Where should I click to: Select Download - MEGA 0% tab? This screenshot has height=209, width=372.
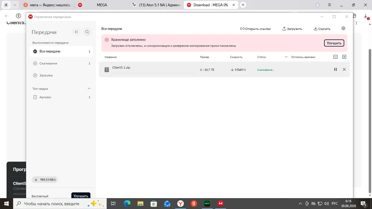[x=211, y=5]
